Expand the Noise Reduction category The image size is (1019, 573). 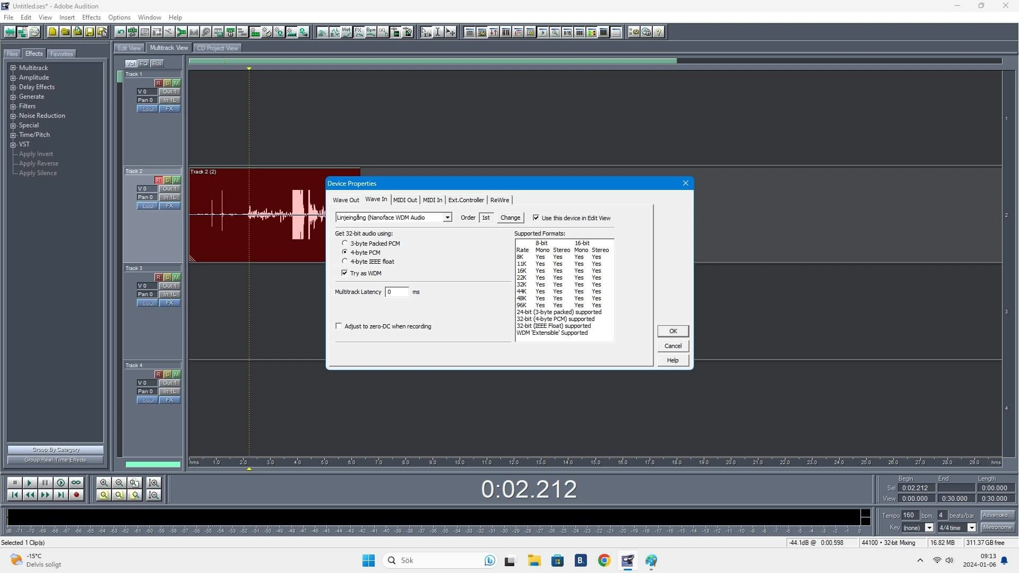click(x=13, y=116)
